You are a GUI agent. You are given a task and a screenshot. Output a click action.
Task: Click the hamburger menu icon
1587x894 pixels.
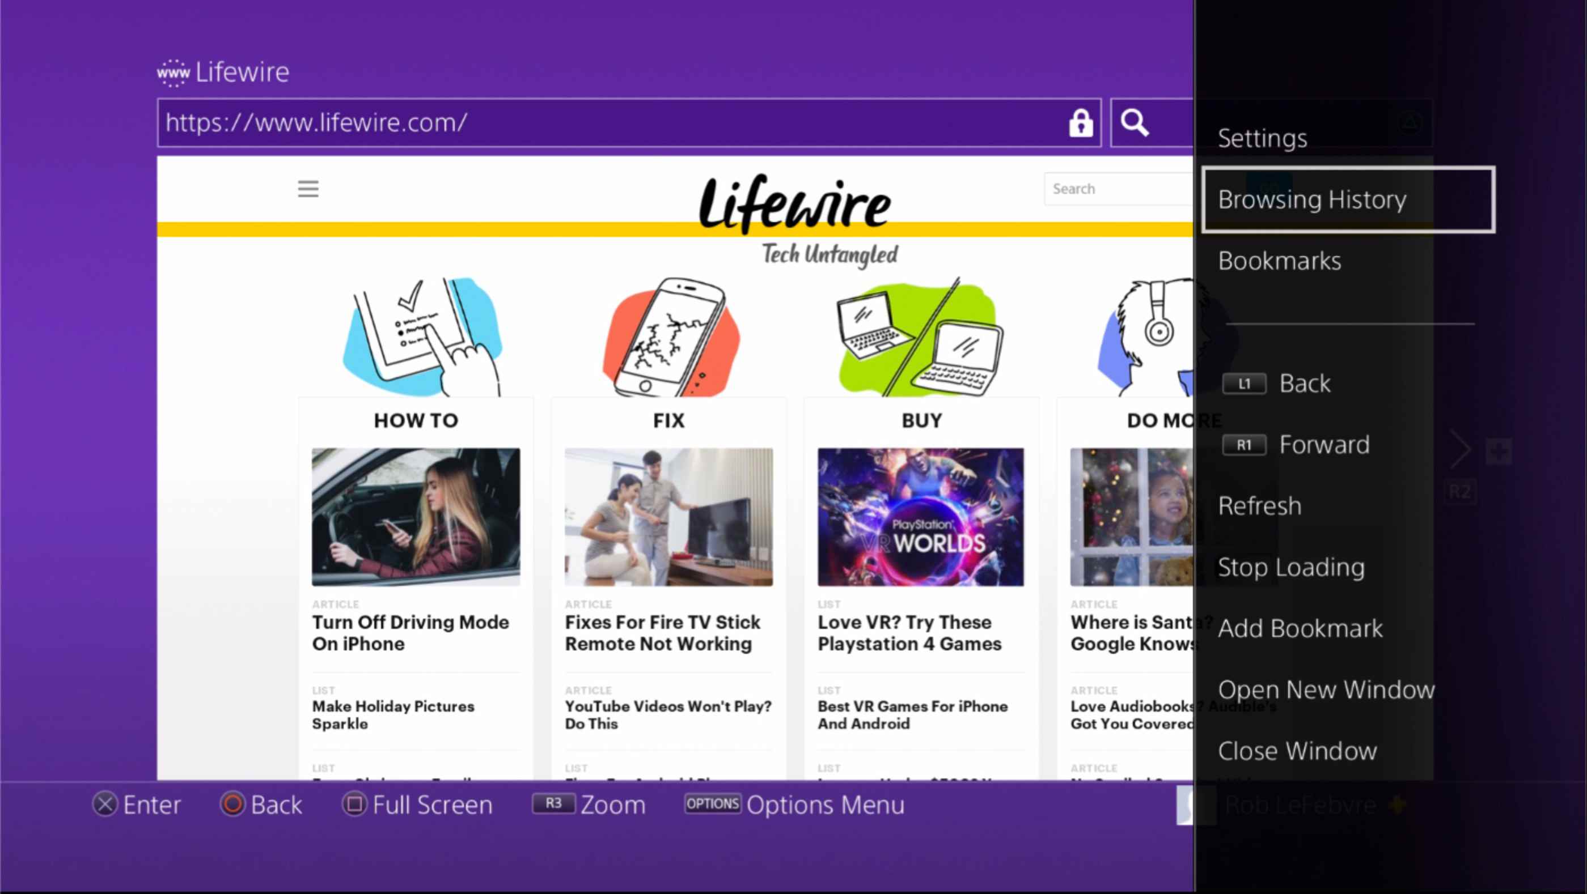[x=308, y=189]
